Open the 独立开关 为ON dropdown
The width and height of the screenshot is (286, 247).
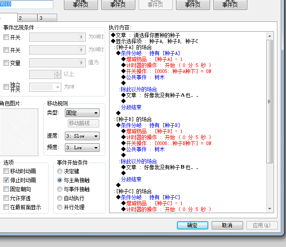point(45,87)
